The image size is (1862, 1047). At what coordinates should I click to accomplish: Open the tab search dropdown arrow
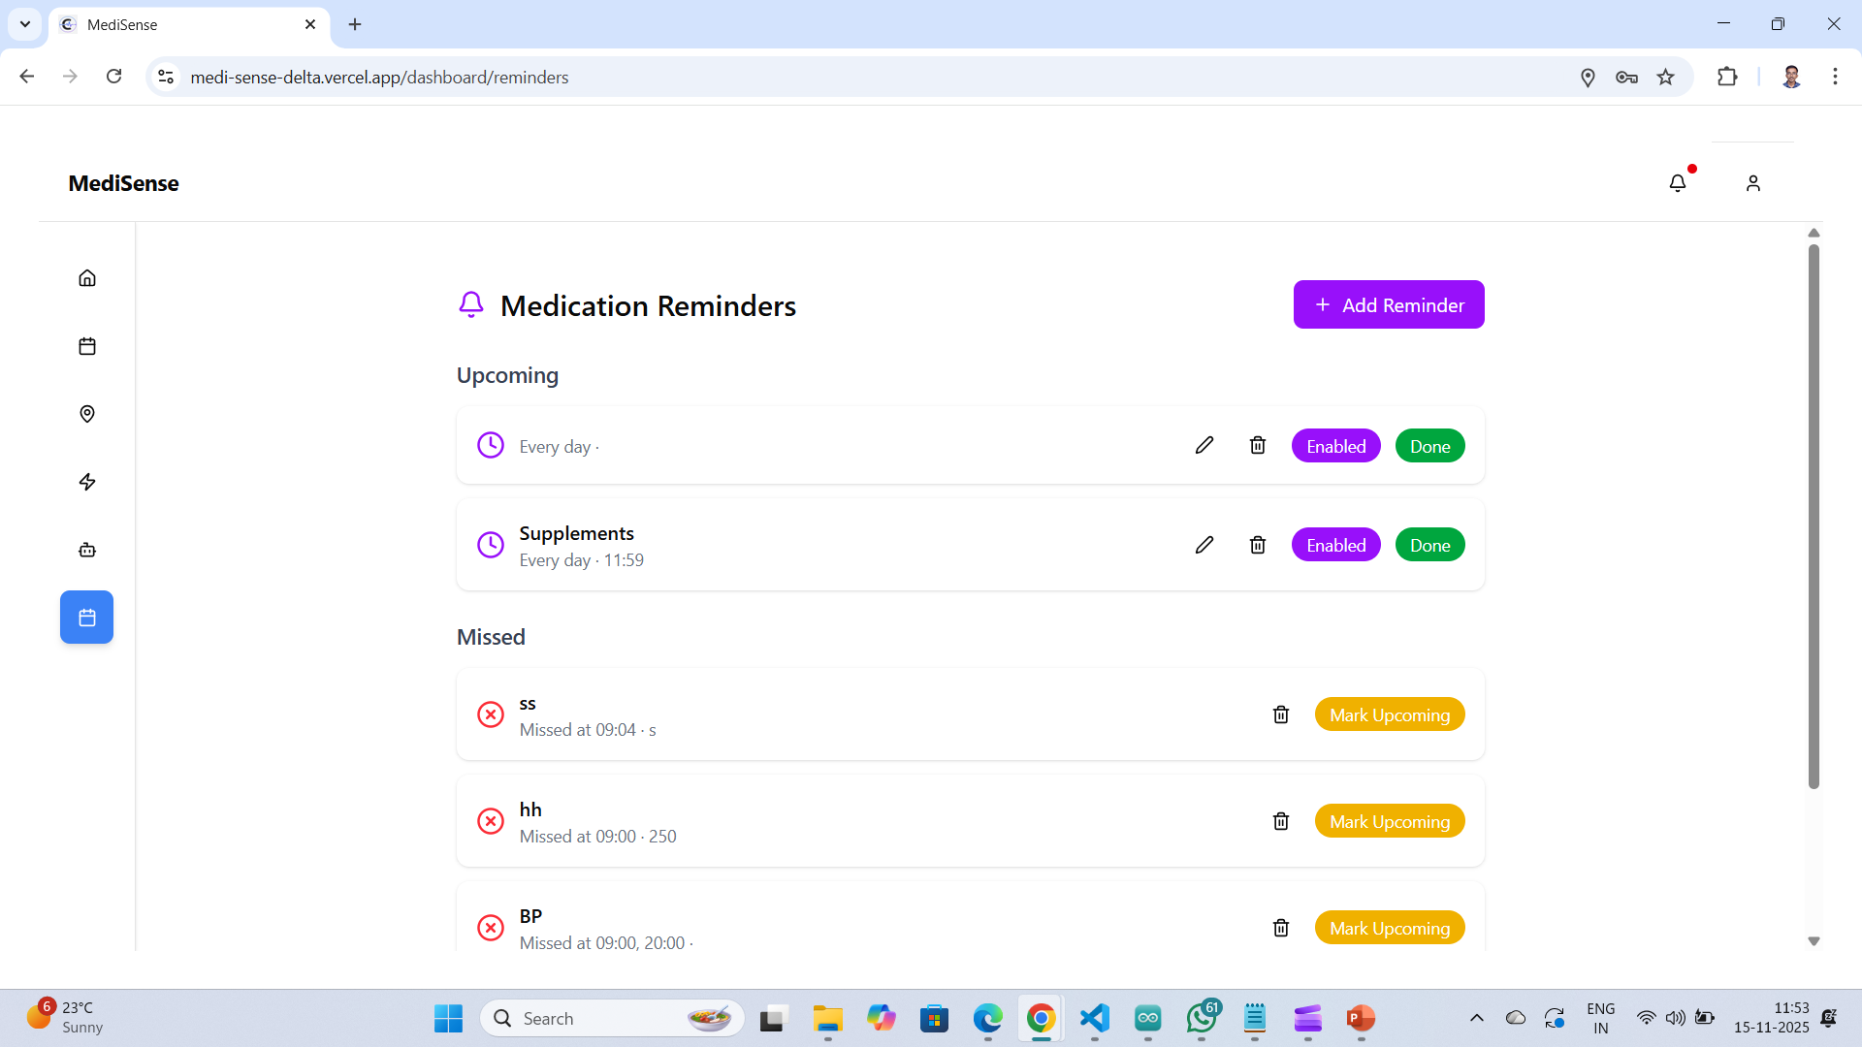pos(25,24)
